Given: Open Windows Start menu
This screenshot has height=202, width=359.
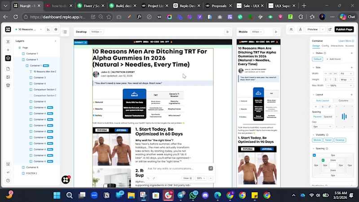Looking at the screenshot, I should tap(57, 195).
